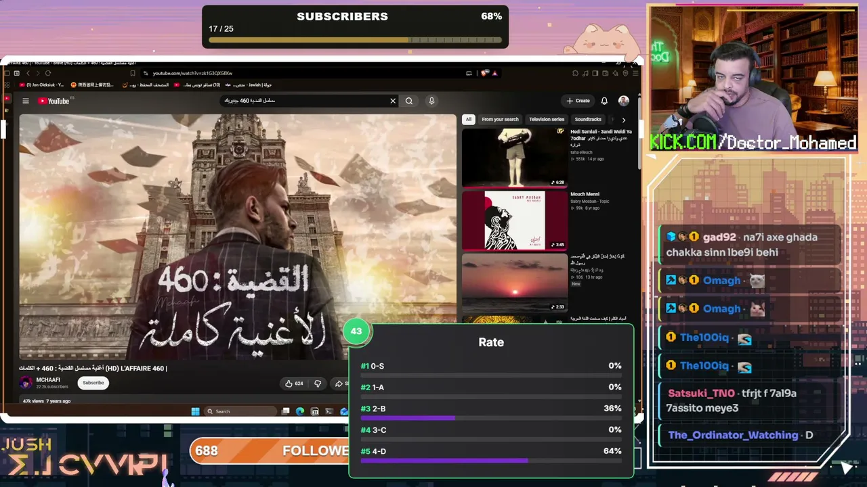Click the video title 'L'AFFAIRE 460'
Screen dimensions: 867x487
click(93, 368)
